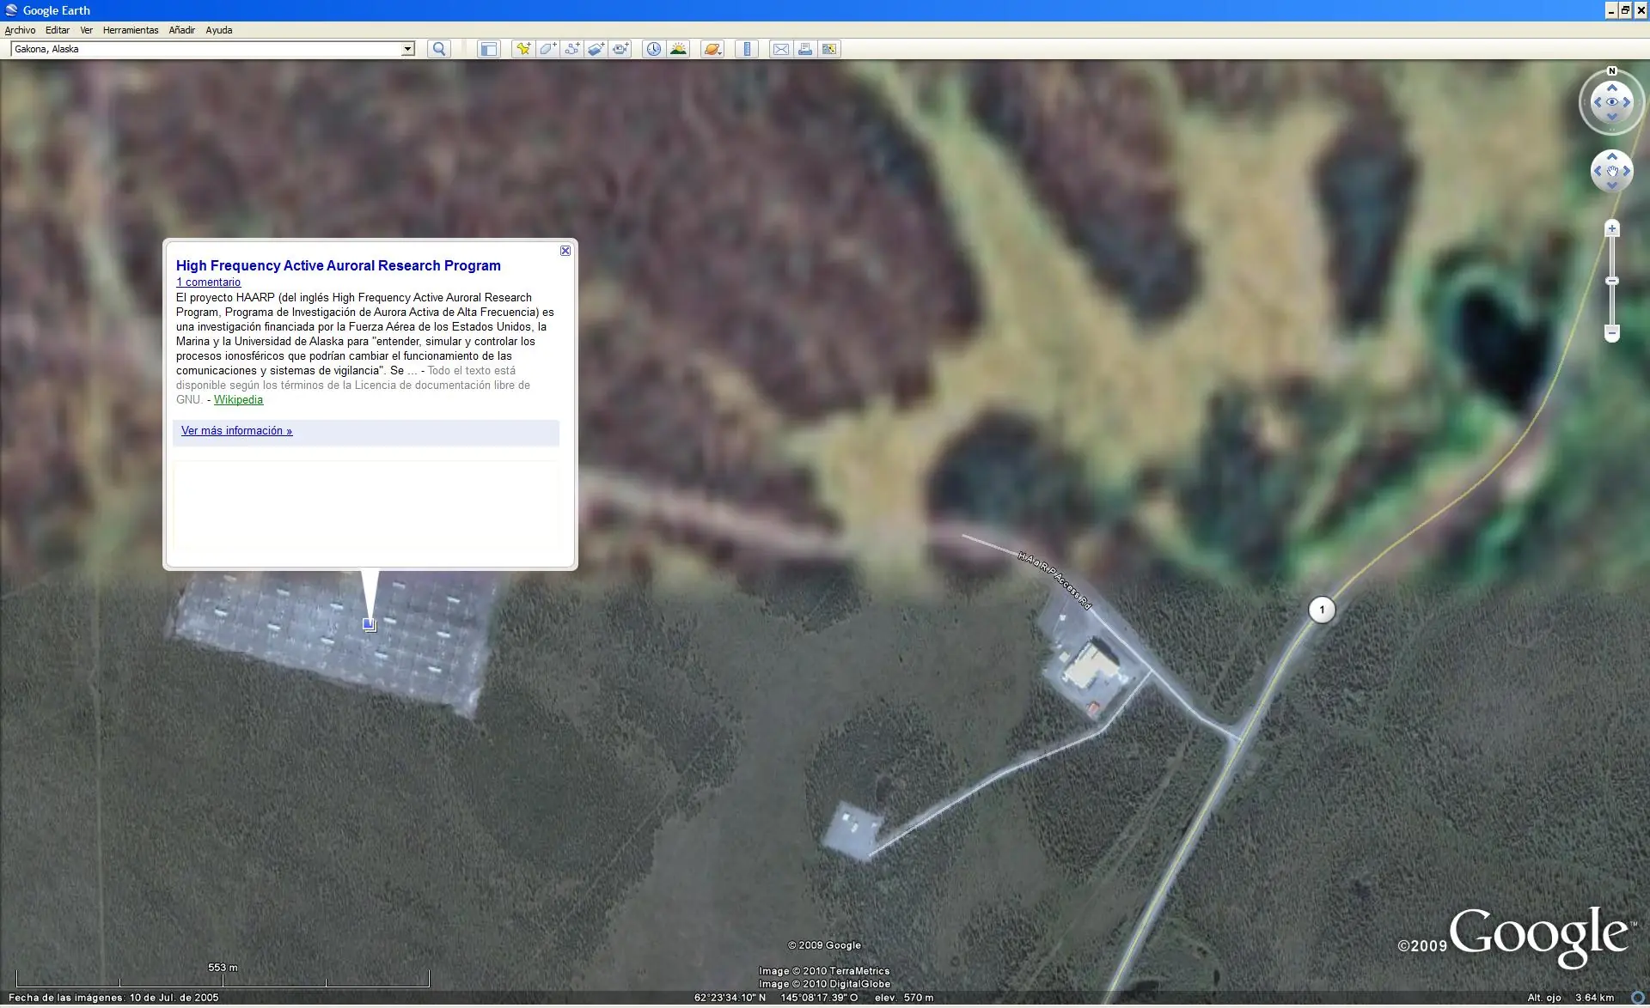
Task: Toggle the sidebar panel icon
Action: (x=488, y=49)
